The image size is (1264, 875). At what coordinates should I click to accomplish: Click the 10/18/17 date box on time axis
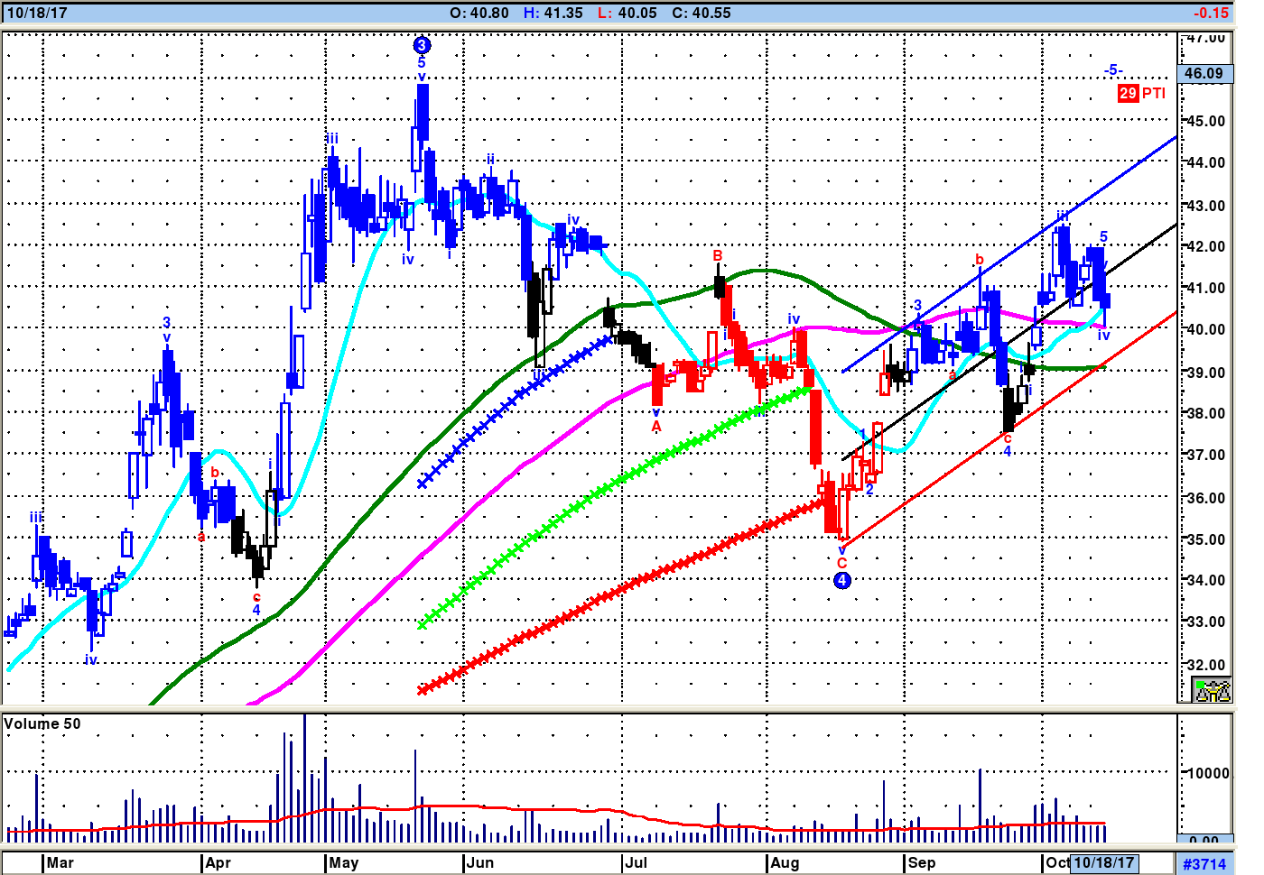pyautogui.click(x=1103, y=862)
